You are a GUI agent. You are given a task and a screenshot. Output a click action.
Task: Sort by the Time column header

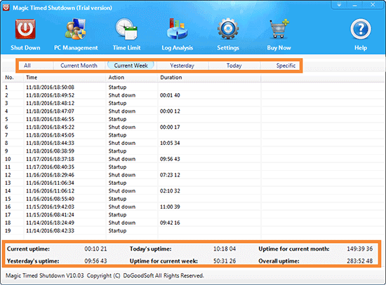pyautogui.click(x=65, y=78)
